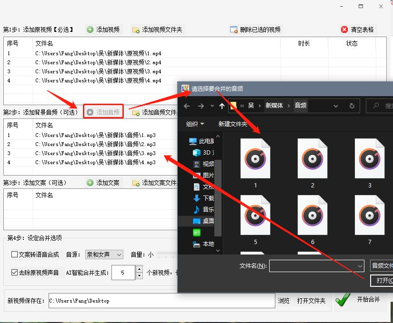Image resolution: width=393 pixels, height=323 pixels.
Task: Open the voice source dropdown 亲和女声
Action: (x=104, y=254)
